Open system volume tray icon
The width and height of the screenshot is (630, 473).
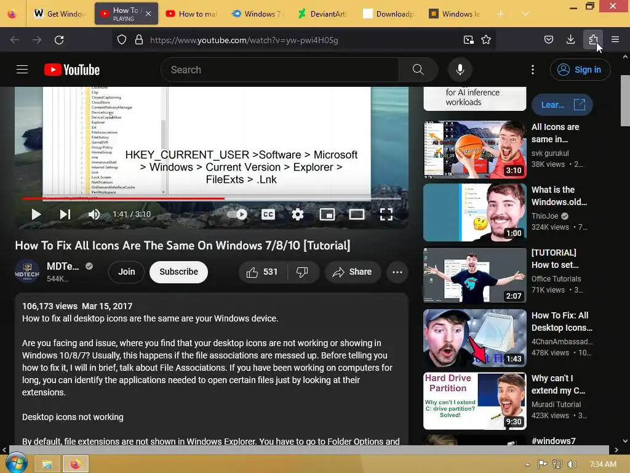(572, 464)
